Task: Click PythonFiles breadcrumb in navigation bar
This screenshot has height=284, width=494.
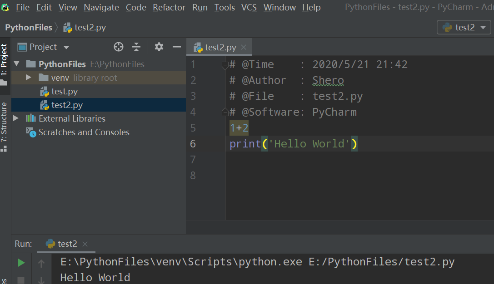Action: point(29,28)
